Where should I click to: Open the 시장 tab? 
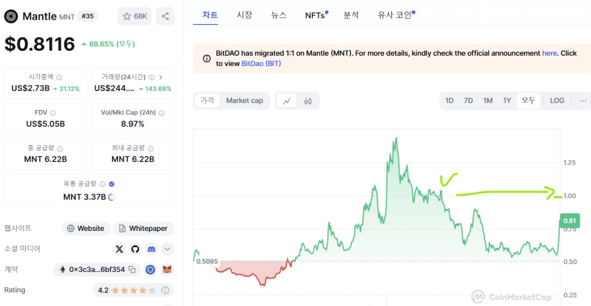(x=244, y=15)
